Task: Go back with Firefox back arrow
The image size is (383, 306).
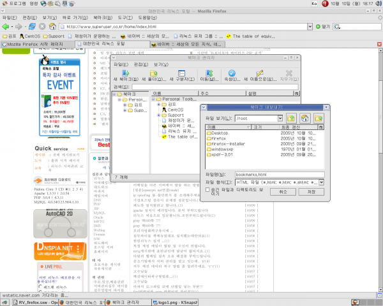Action: coord(5,26)
